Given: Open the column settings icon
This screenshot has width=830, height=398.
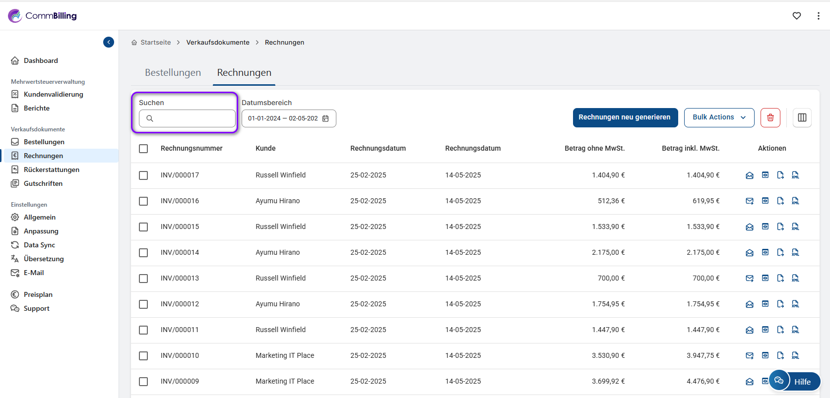Looking at the screenshot, I should (802, 117).
